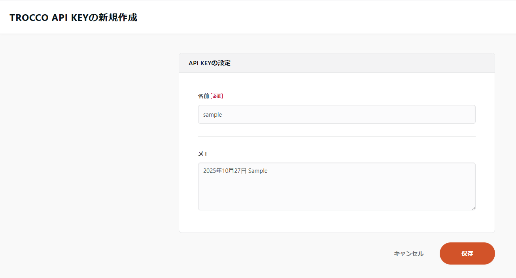Click the divider line under the name field
This screenshot has width=516, height=278.
(336, 136)
